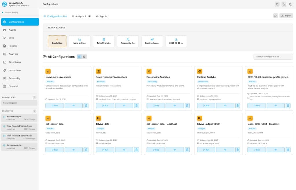The height and width of the screenshot is (190, 296).
Task: Delete the call_center_data__localhost configuration
Action: click(x=187, y=150)
